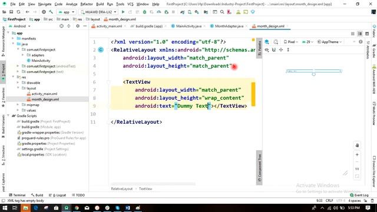Collapse the Gradle Scripts node
This screenshot has height=212, width=377.
coord(9,116)
